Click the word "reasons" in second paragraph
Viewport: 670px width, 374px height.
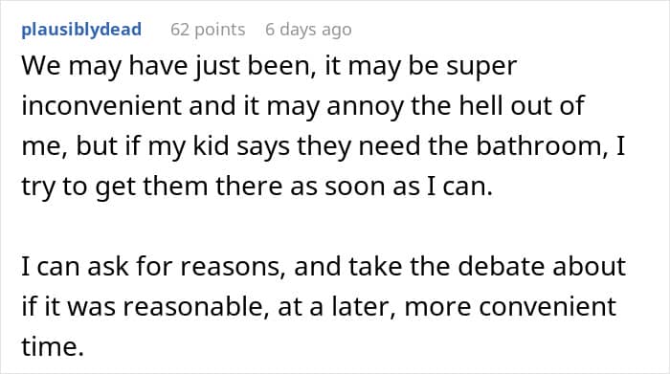(x=233, y=268)
